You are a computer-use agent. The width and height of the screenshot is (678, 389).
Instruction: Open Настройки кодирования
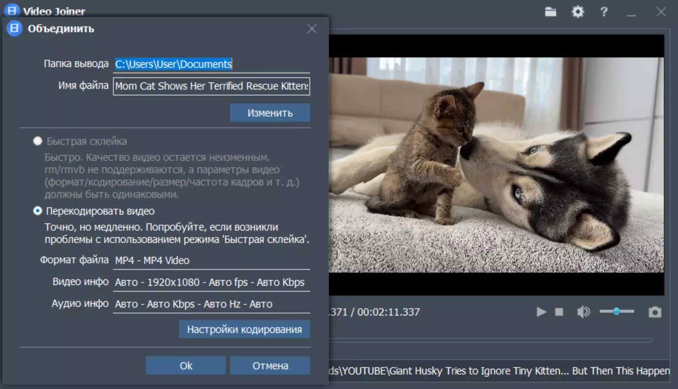pyautogui.click(x=244, y=329)
